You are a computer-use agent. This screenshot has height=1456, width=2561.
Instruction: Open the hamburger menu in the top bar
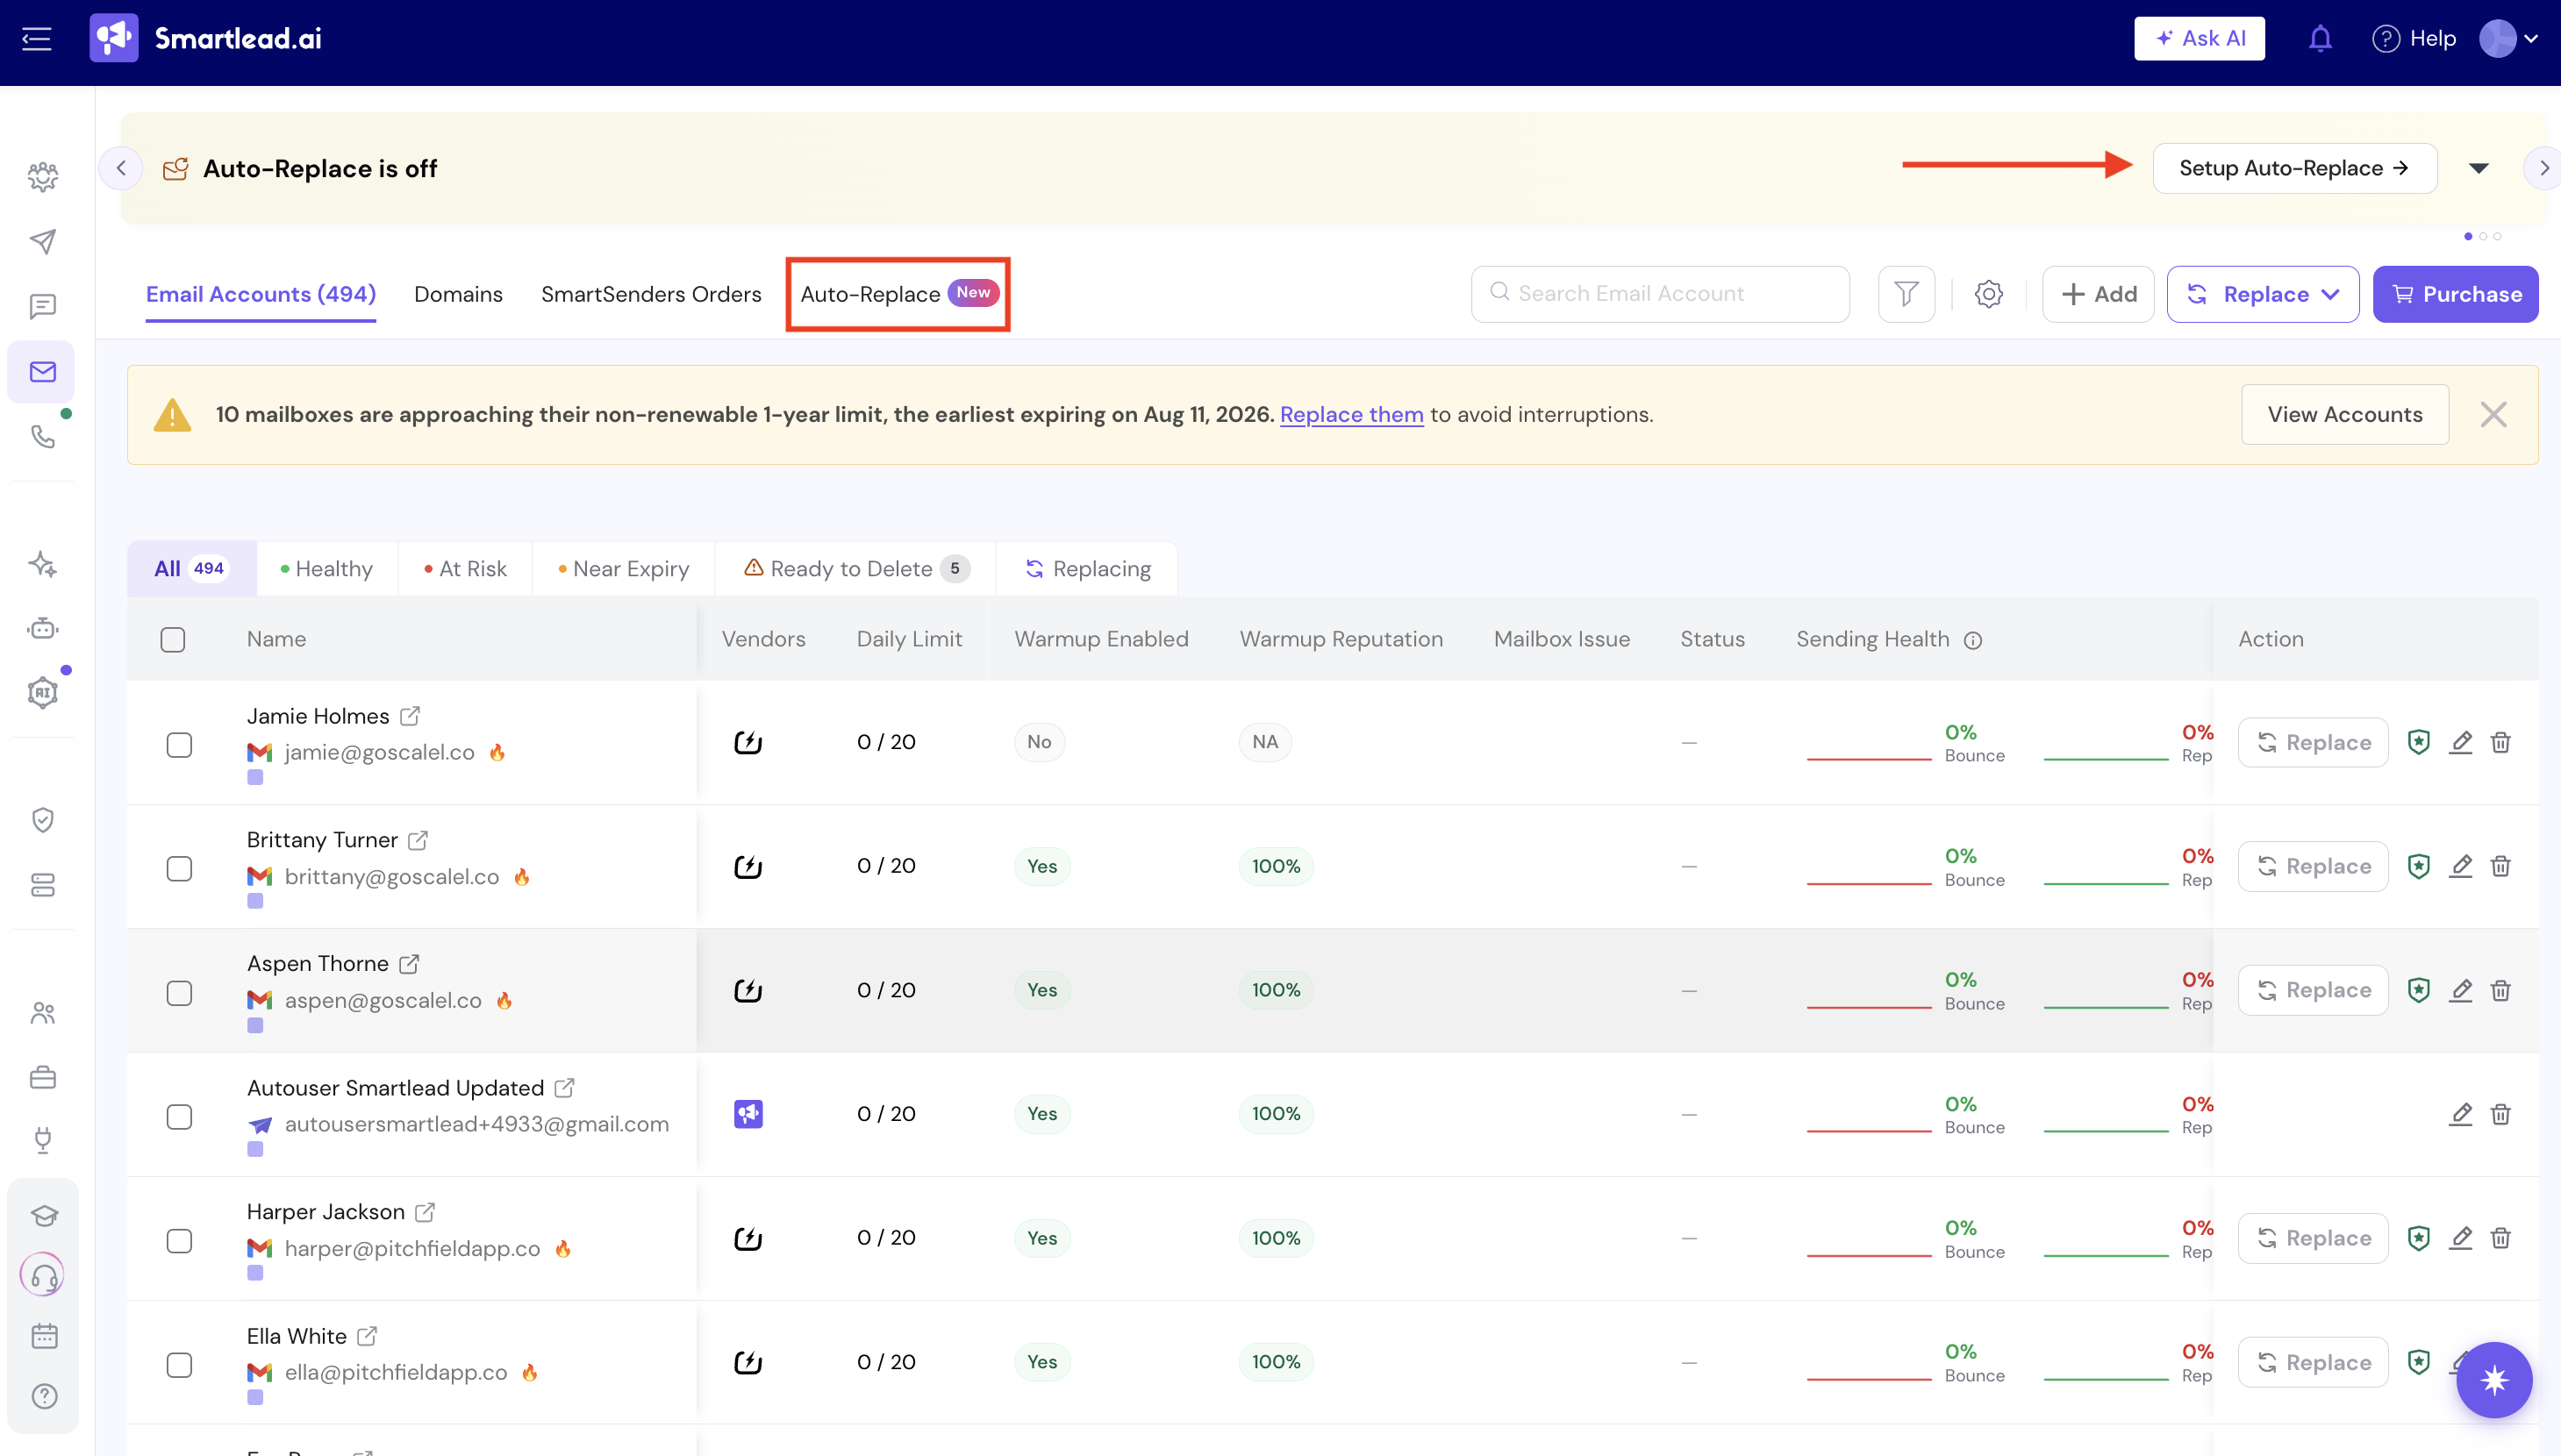[37, 39]
